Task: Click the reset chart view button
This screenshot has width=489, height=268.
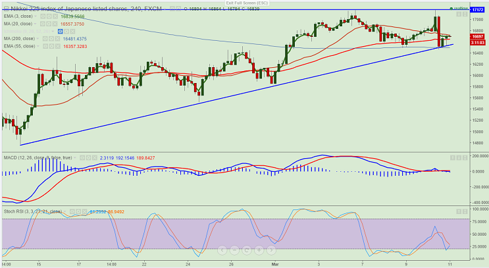Action: [x=247, y=250]
